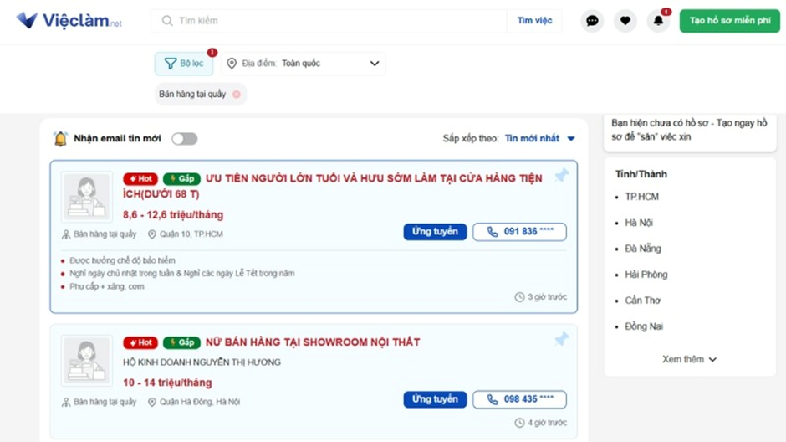Pin the convenience store job listing
The height and width of the screenshot is (442, 786).
(562, 176)
